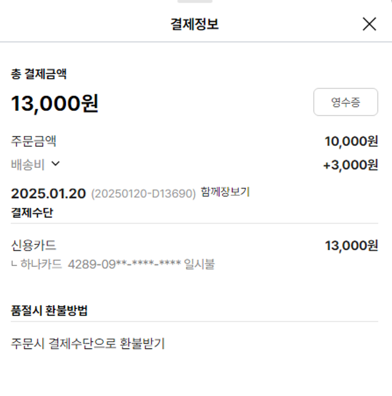Click the 주문금액 label
Viewport: 392px width, 396px height.
(x=33, y=141)
